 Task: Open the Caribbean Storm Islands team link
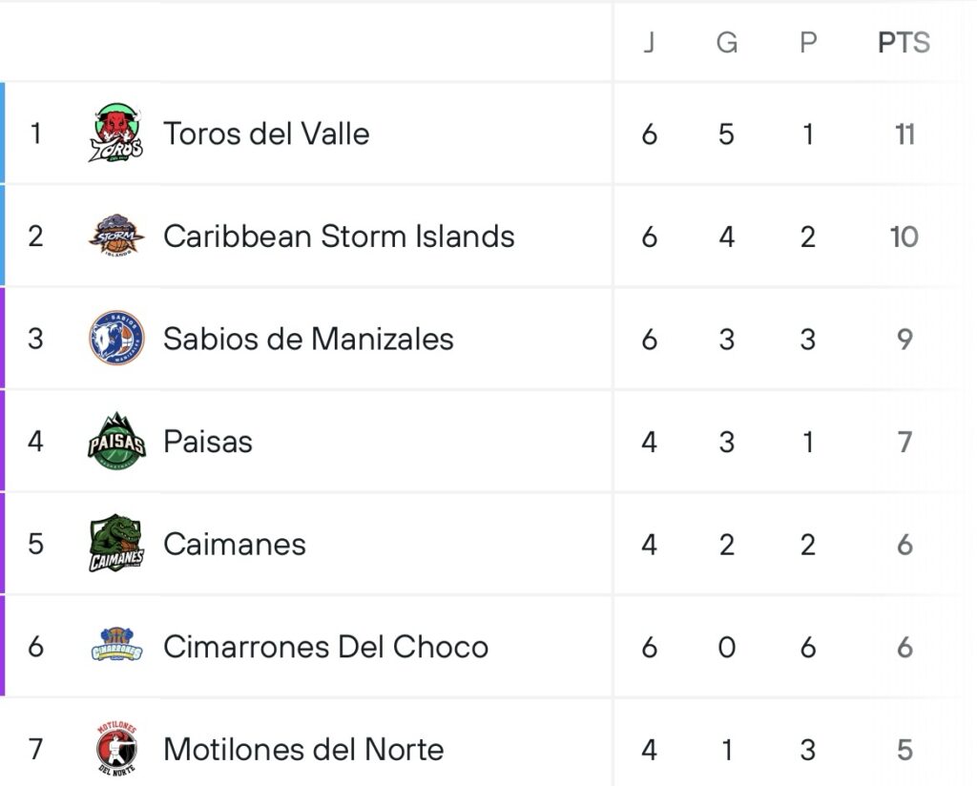coord(339,236)
